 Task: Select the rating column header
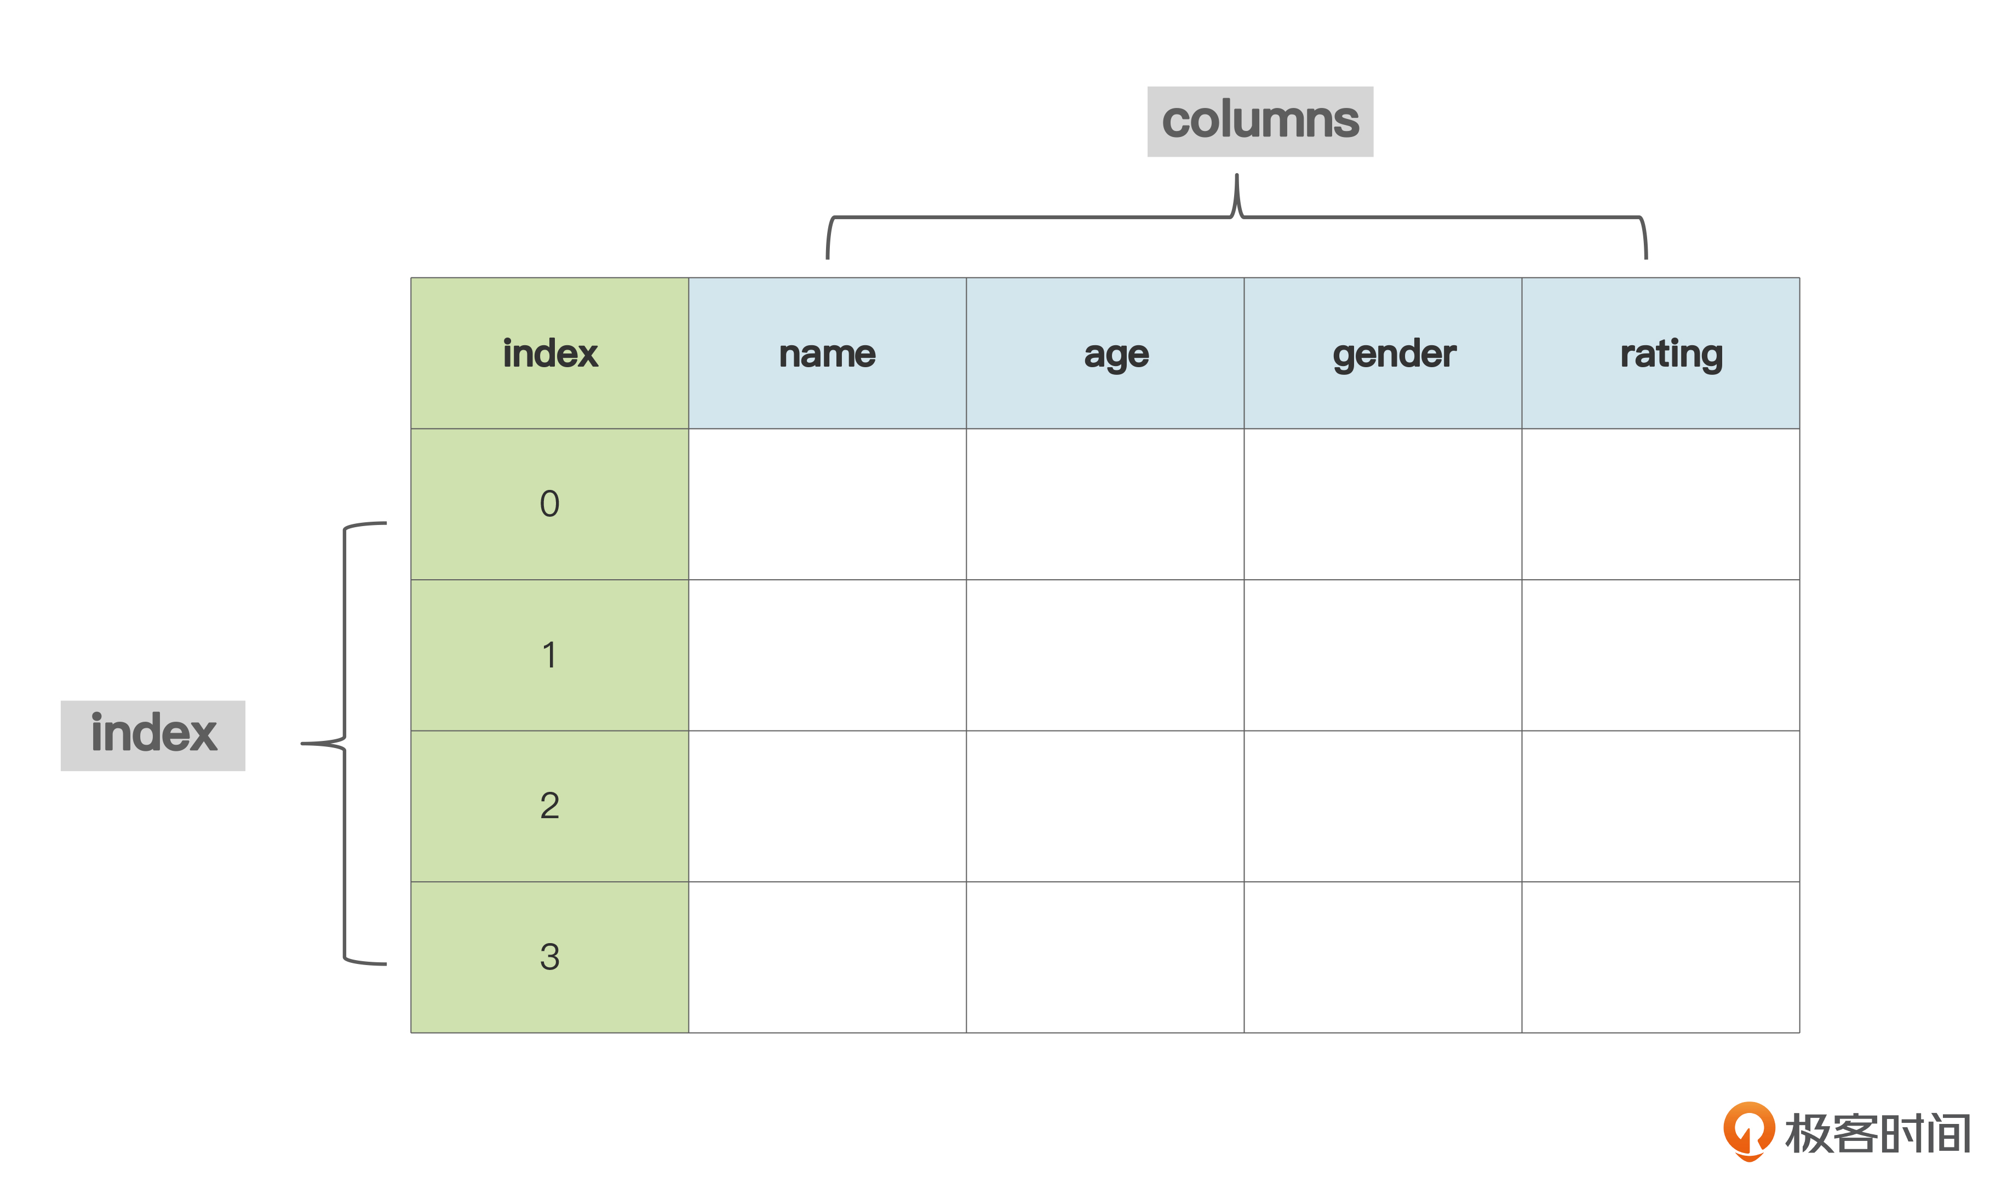1661,353
